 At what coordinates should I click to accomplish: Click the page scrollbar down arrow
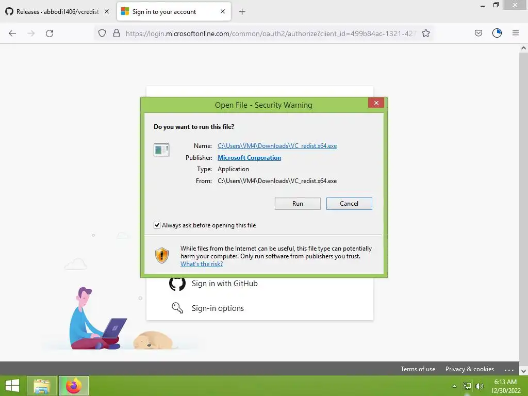tap(523, 371)
